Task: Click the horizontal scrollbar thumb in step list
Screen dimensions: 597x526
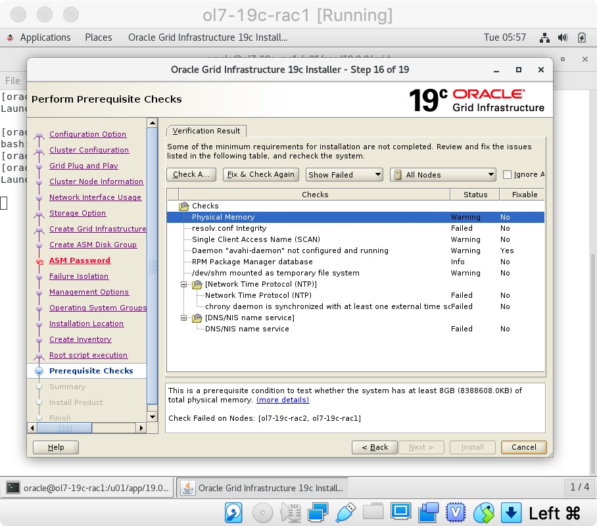Action: (x=64, y=428)
